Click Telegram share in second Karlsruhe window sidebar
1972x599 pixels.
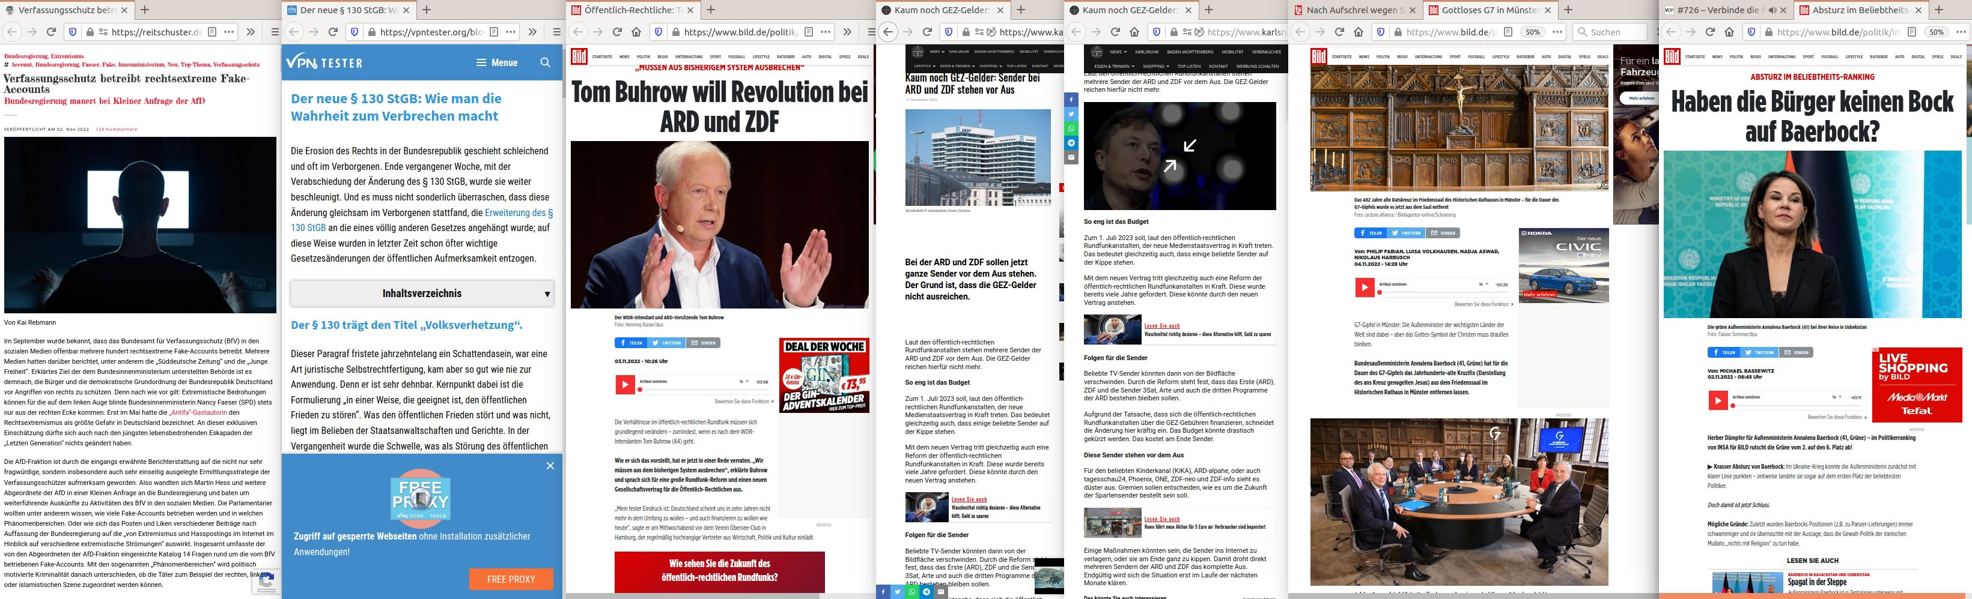click(x=1071, y=143)
